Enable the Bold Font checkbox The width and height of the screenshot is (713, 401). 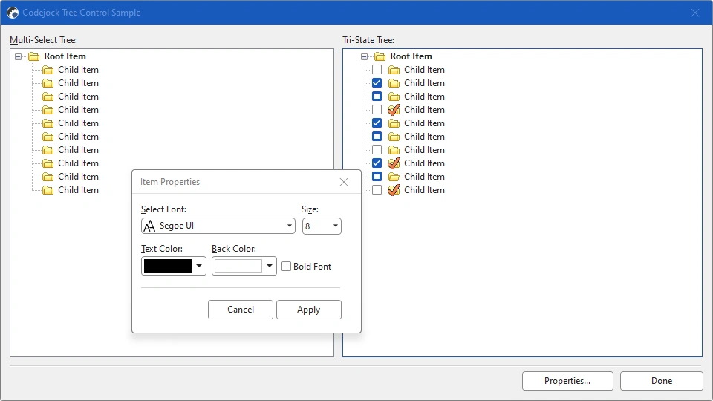pos(287,267)
